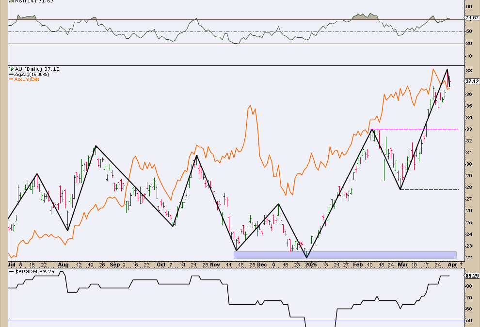This screenshot has height=327, width=480.
Task: Click the black $BPGDM legend line swatch
Action: 11,271
